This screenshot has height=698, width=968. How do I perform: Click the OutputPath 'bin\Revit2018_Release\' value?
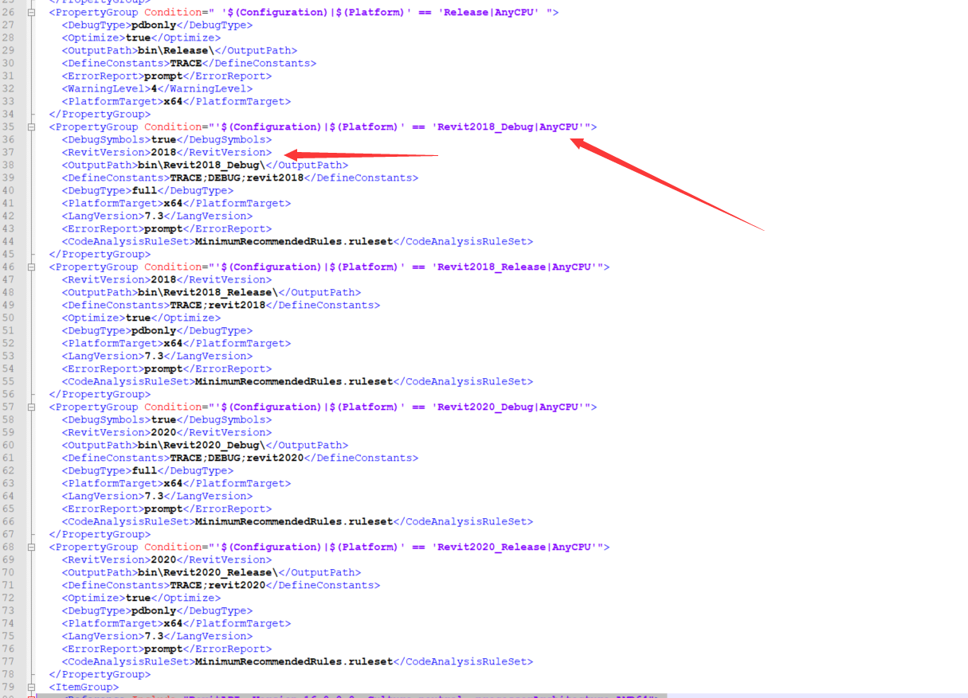click(x=208, y=293)
